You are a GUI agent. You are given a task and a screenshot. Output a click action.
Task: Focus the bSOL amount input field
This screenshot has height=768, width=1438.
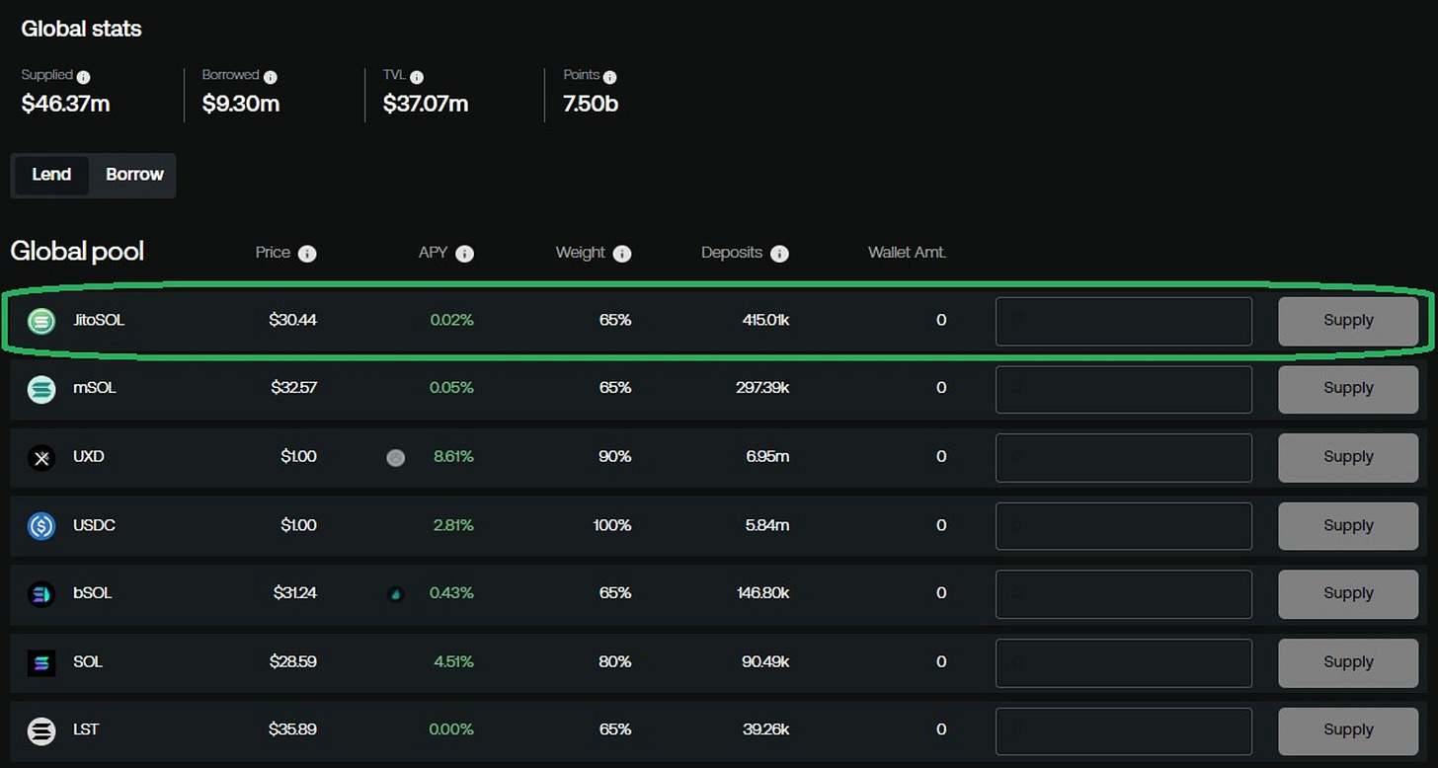pyautogui.click(x=1124, y=594)
